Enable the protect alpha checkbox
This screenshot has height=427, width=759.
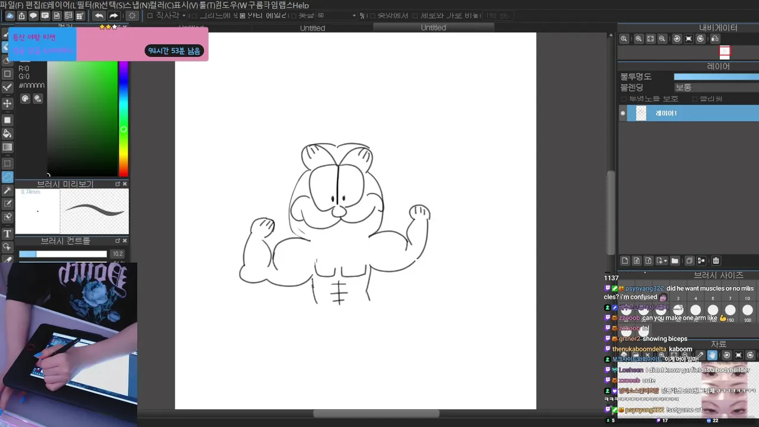click(624, 98)
